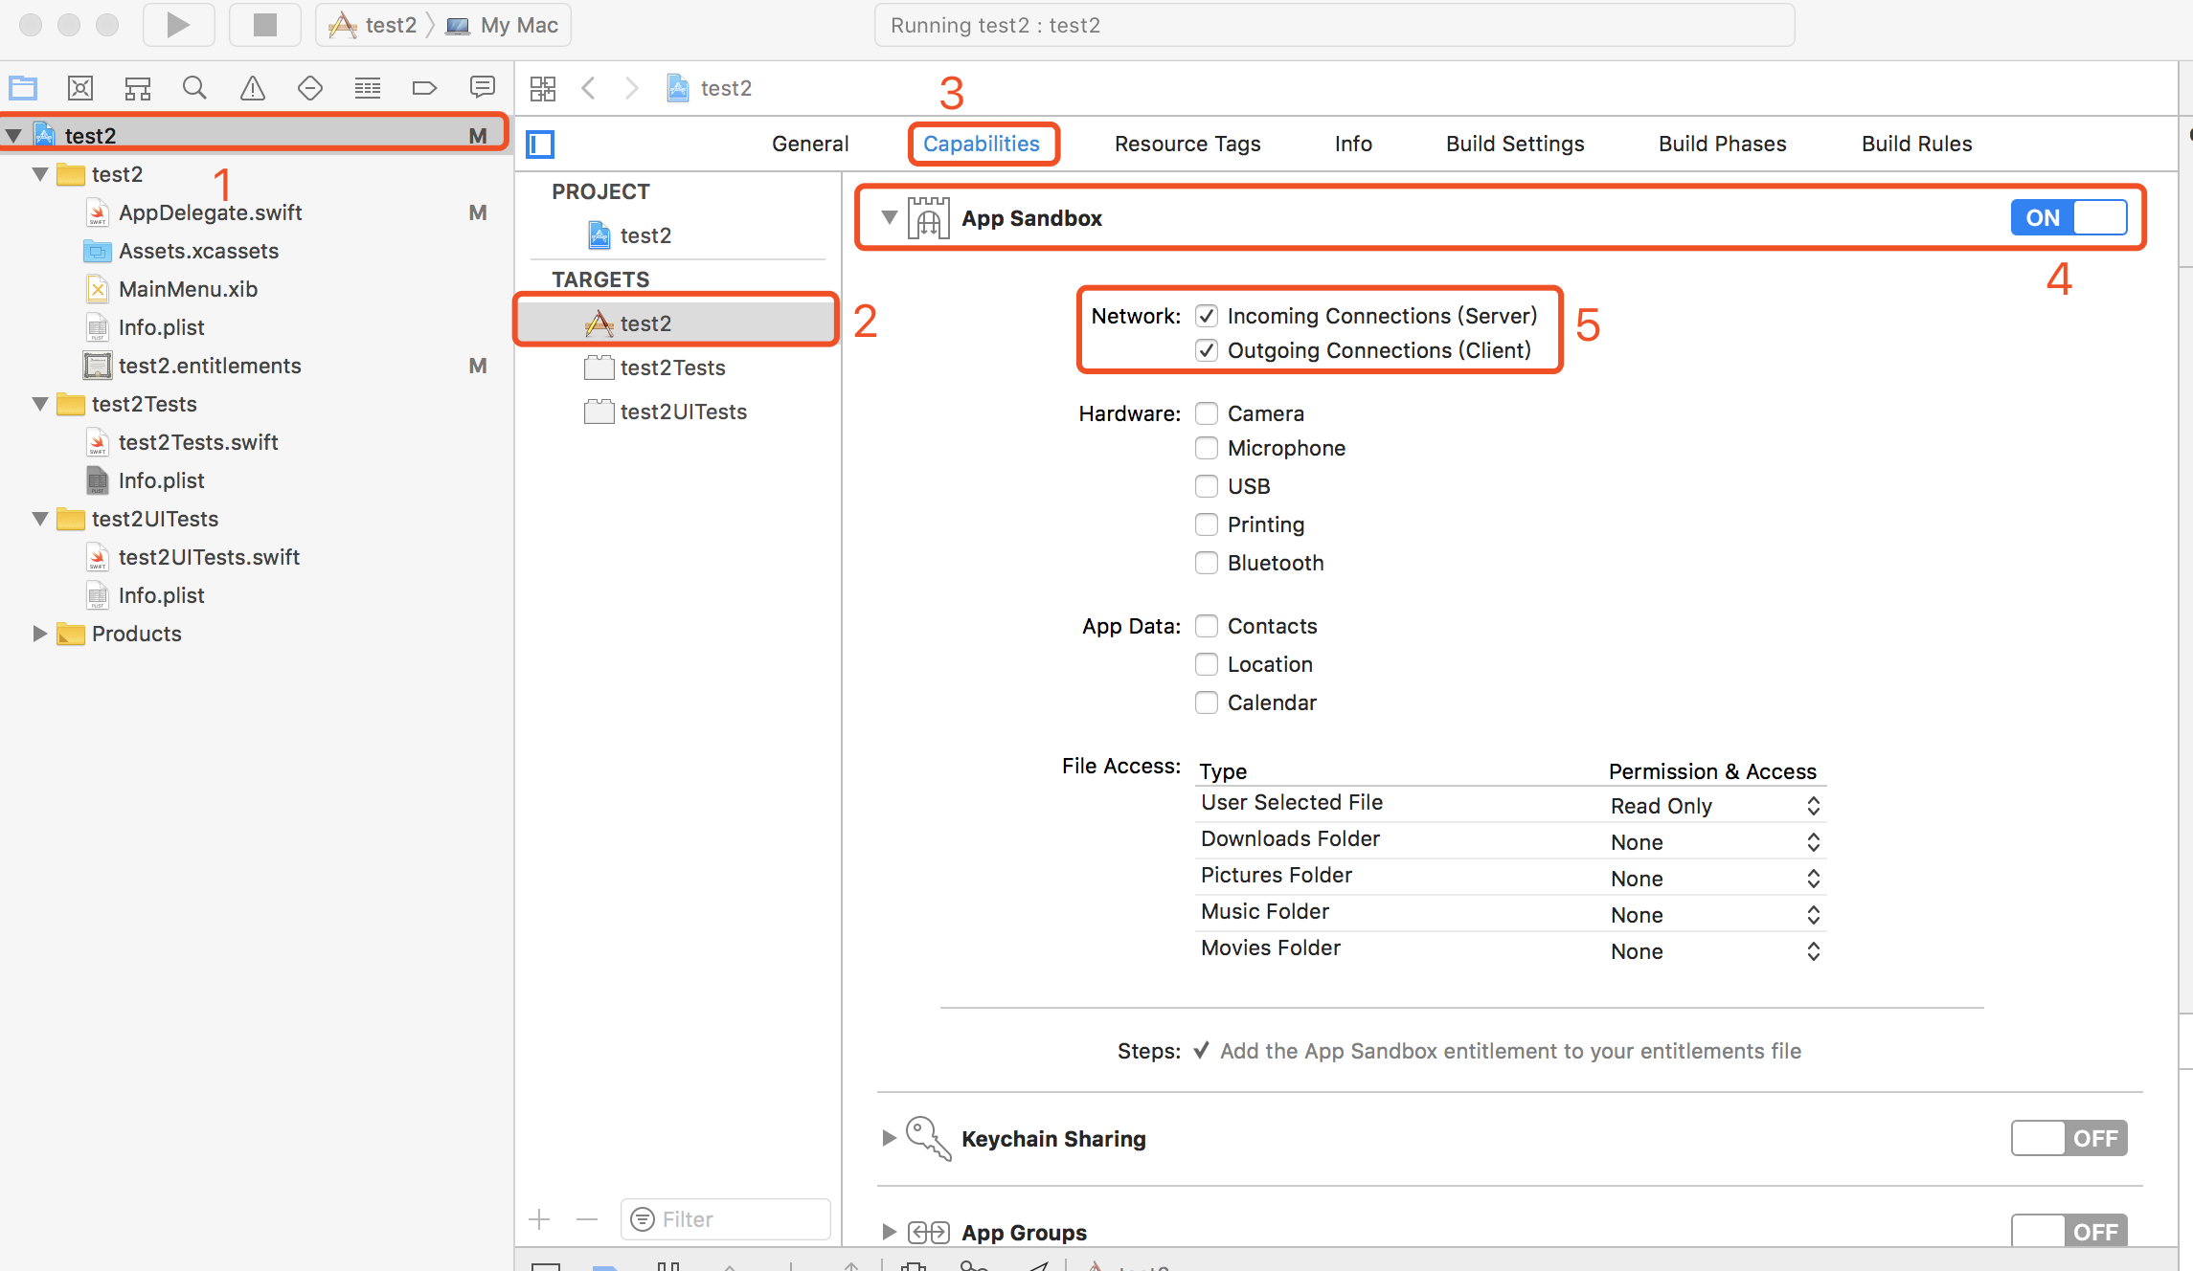The height and width of the screenshot is (1271, 2193).
Task: Enable Microphone hardware checkbox
Action: point(1207,448)
